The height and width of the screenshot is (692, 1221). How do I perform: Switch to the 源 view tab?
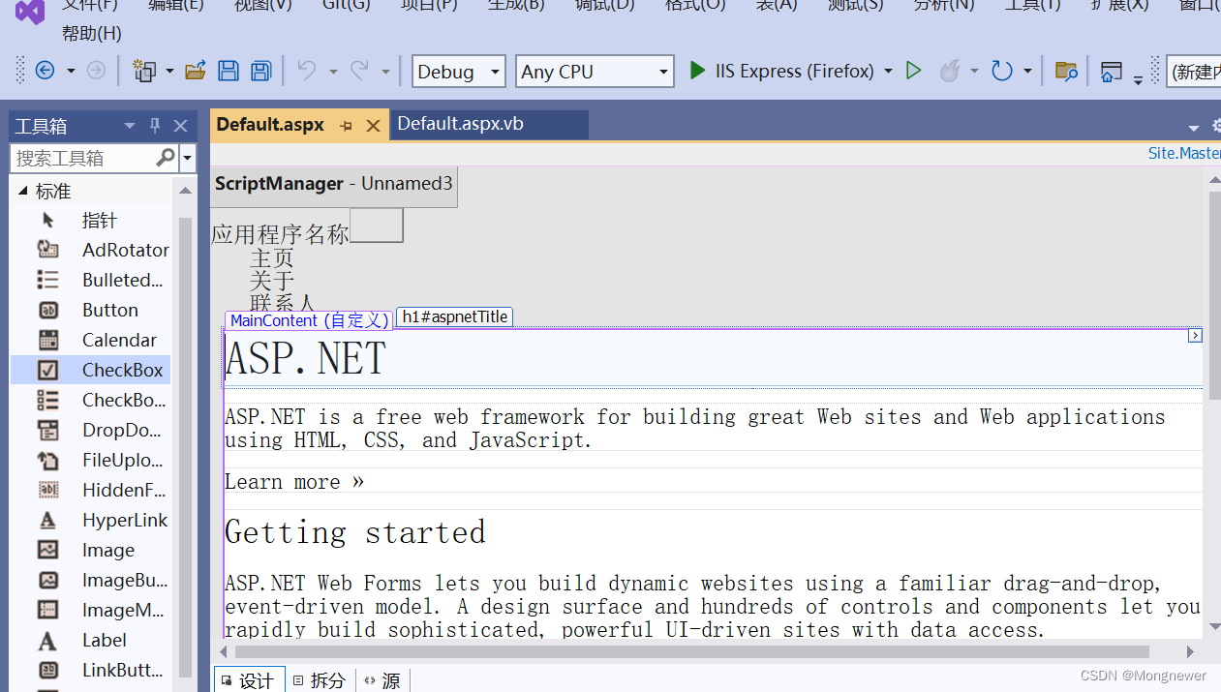click(x=383, y=680)
